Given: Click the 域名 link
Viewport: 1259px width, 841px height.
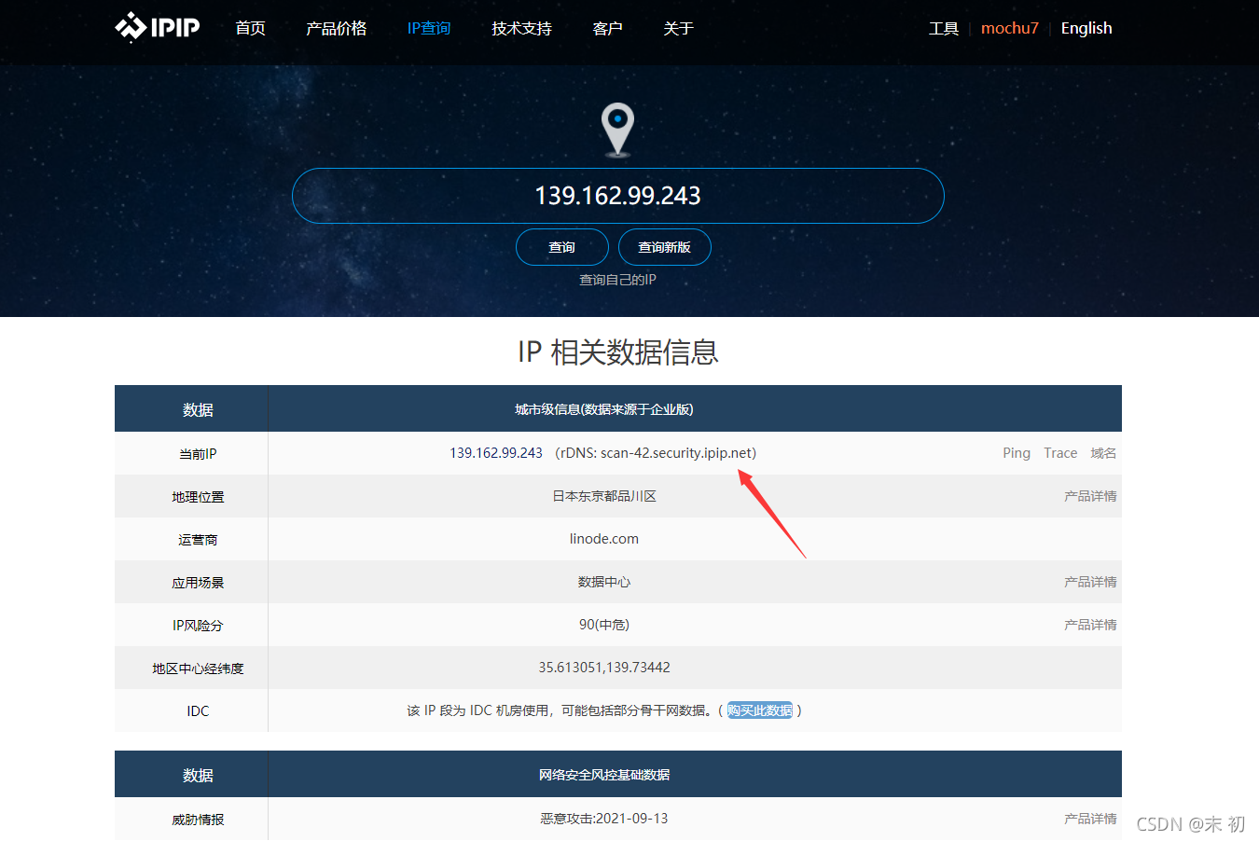Looking at the screenshot, I should pos(1103,453).
